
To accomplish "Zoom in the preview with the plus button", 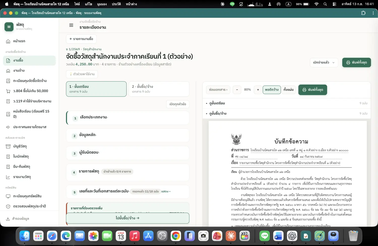I will 258,90.
